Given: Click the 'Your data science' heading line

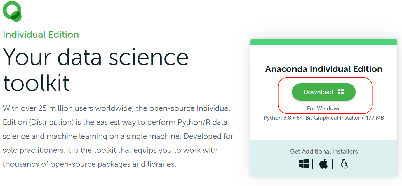Looking at the screenshot, I should pos(96,57).
